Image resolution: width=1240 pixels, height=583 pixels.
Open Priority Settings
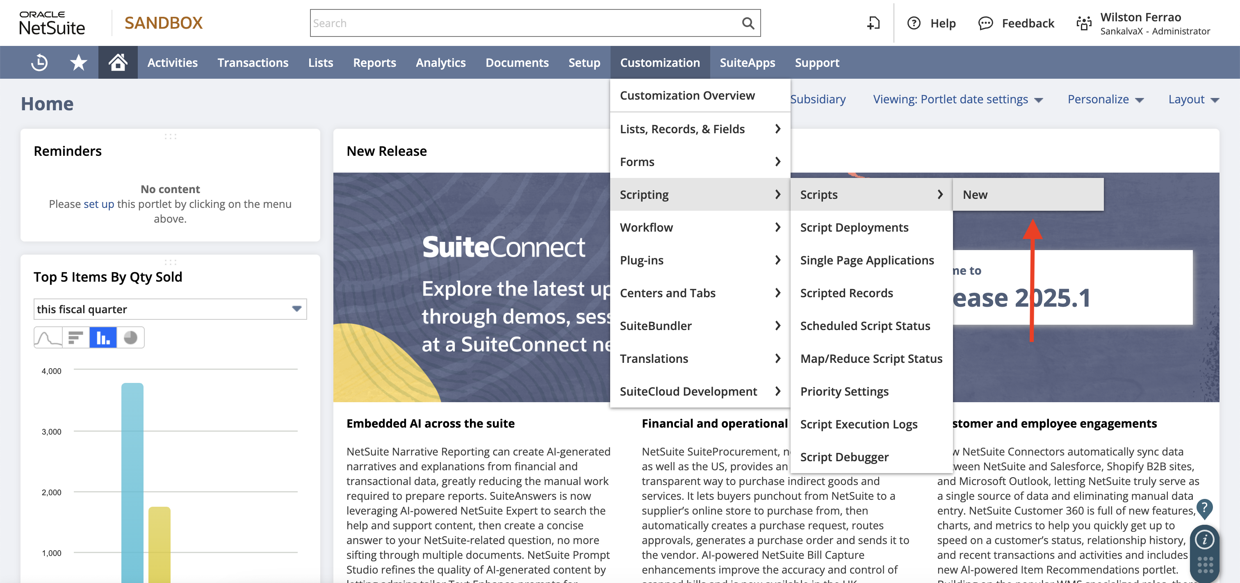pyautogui.click(x=871, y=391)
